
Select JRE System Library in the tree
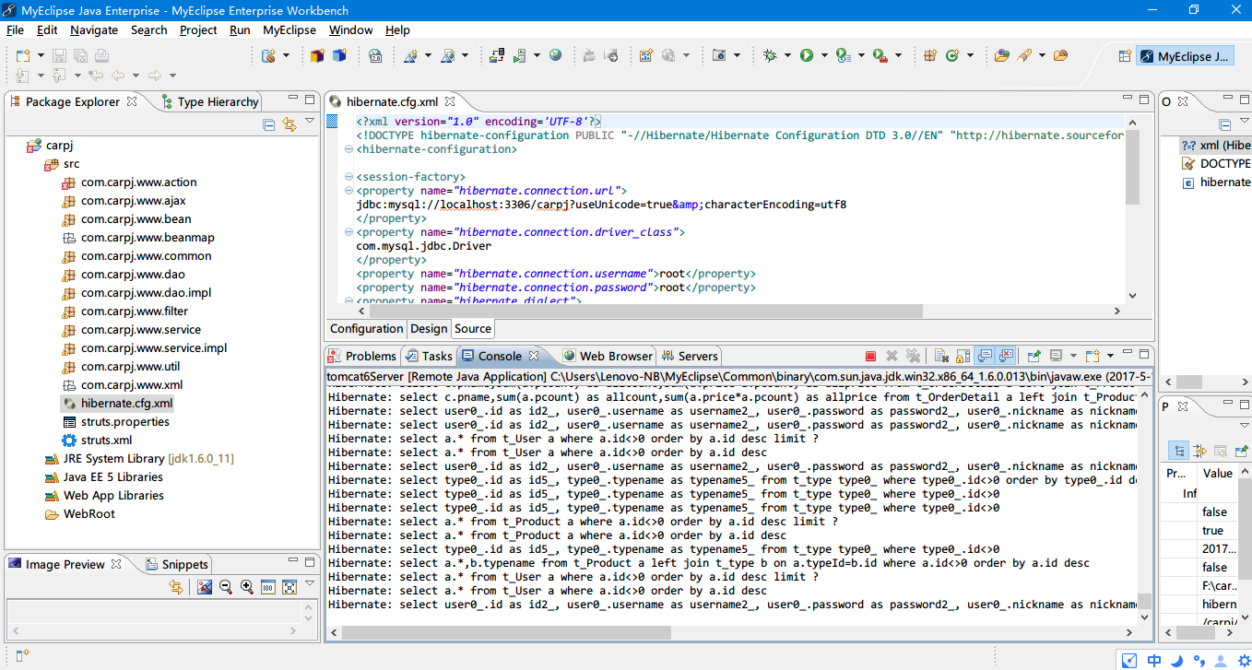138,458
